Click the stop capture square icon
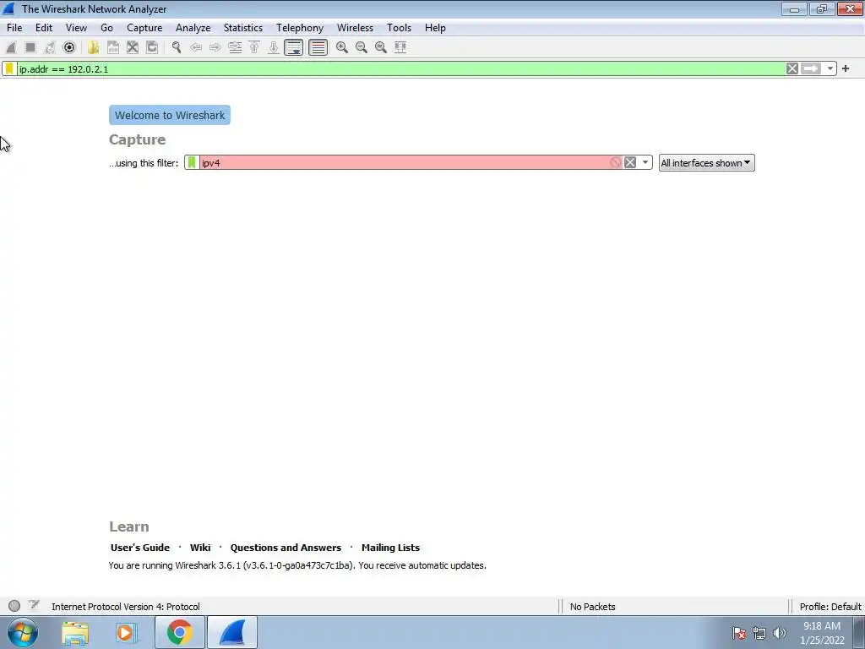The height and width of the screenshot is (649, 865). point(30,47)
